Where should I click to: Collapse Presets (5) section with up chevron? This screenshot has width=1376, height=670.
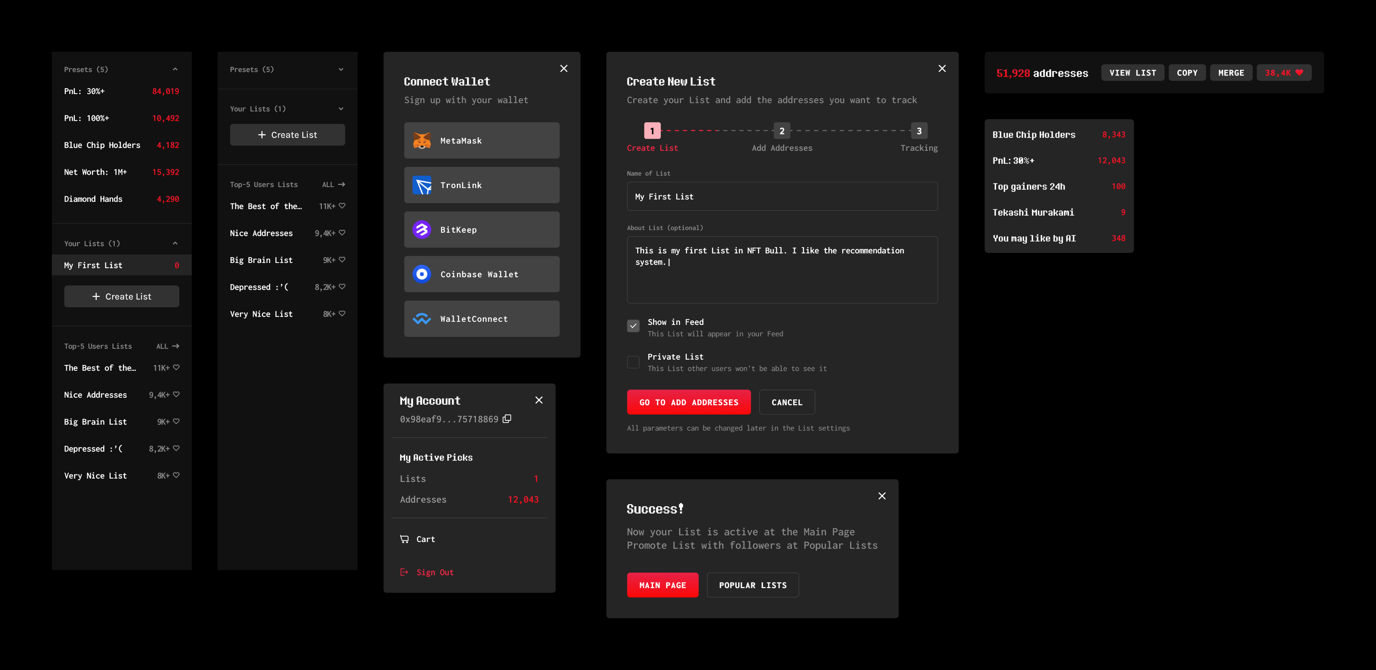pos(175,70)
